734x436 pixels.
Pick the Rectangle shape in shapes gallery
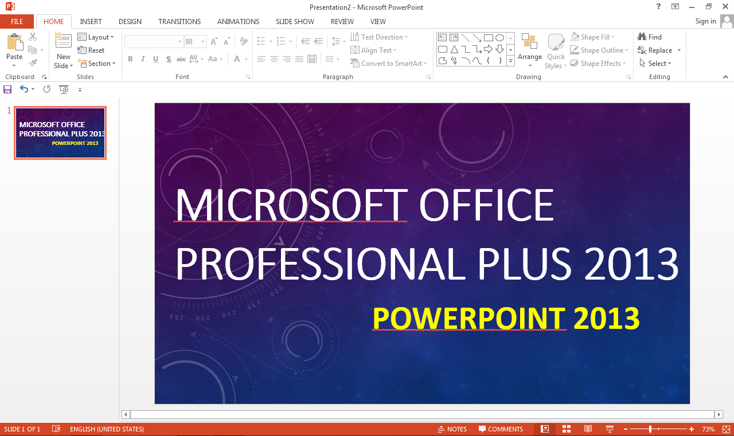[488, 37]
